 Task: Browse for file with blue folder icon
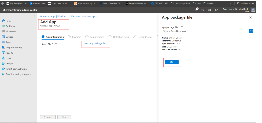point(251,31)
